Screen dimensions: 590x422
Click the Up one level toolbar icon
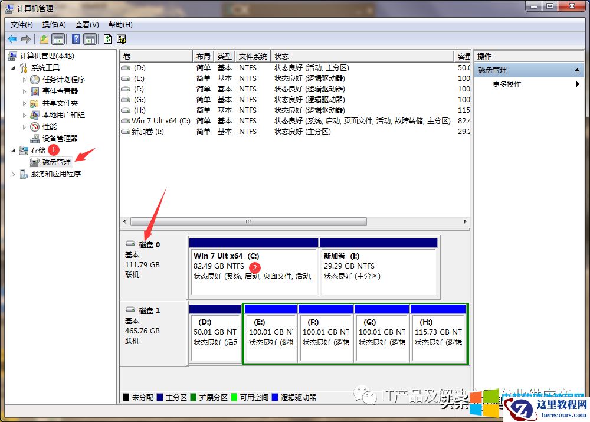click(44, 39)
